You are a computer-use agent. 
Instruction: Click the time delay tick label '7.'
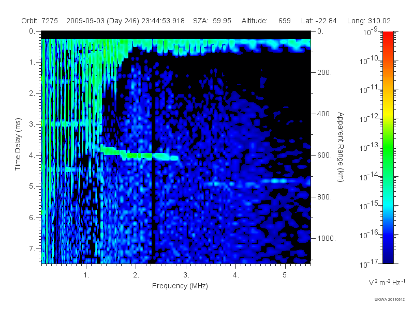[x=32, y=249]
